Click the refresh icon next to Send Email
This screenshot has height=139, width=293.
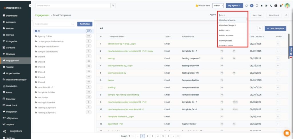pos(286,15)
